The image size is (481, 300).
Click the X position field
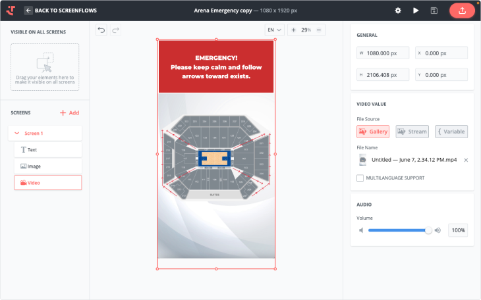pyautogui.click(x=441, y=53)
